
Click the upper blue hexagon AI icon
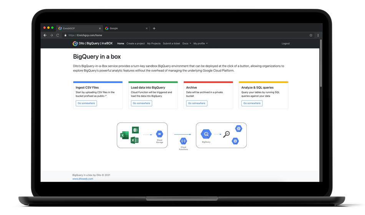click(239, 128)
